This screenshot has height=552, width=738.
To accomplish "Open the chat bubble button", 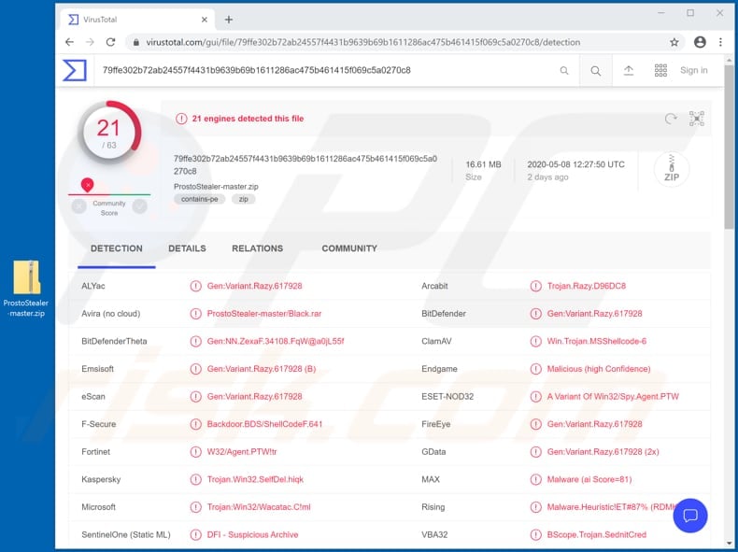I will [x=690, y=516].
